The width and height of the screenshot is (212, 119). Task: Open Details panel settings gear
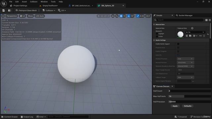[210, 20]
